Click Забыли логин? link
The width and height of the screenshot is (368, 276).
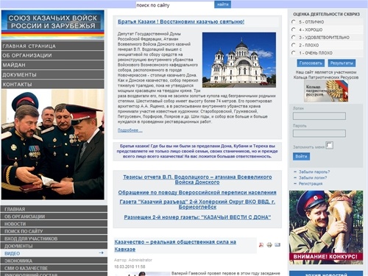pyautogui.click(x=313, y=177)
